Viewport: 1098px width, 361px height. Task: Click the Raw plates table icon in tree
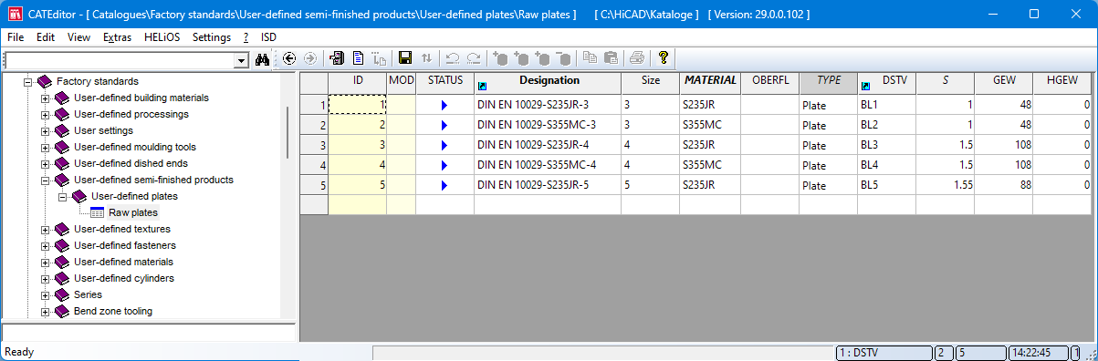98,212
